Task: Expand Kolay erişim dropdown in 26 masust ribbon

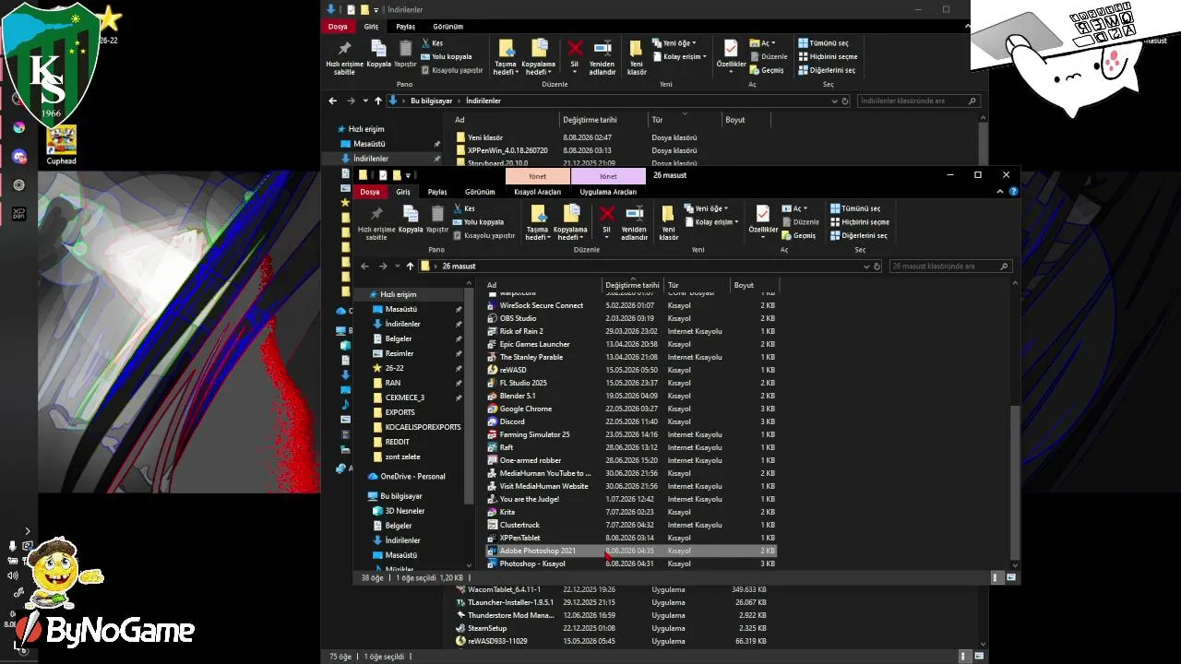Action: (x=711, y=222)
